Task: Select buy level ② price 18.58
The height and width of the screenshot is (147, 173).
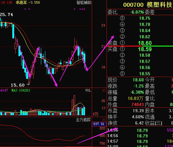Action: coord(145,55)
